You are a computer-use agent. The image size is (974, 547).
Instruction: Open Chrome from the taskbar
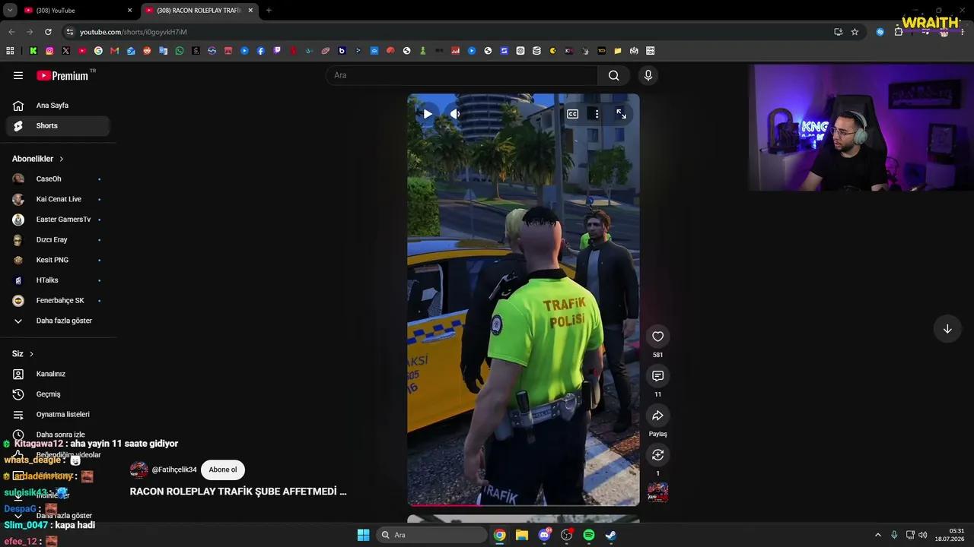pyautogui.click(x=499, y=535)
